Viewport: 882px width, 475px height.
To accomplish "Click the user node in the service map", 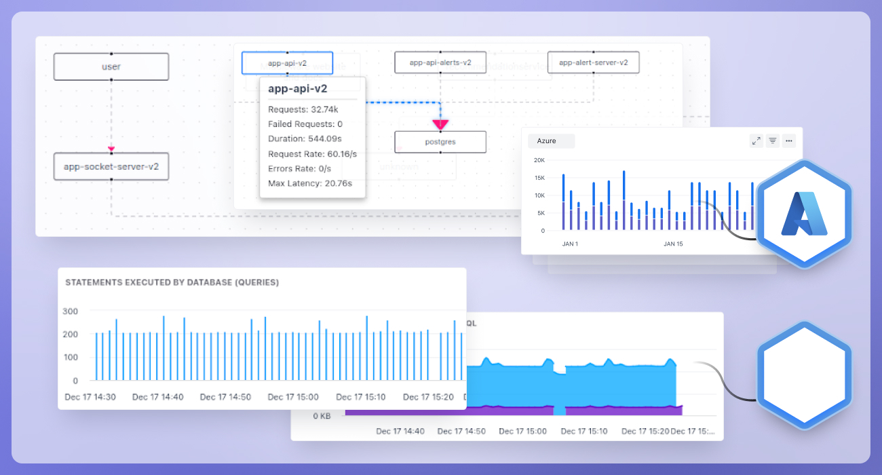I will pyautogui.click(x=111, y=66).
